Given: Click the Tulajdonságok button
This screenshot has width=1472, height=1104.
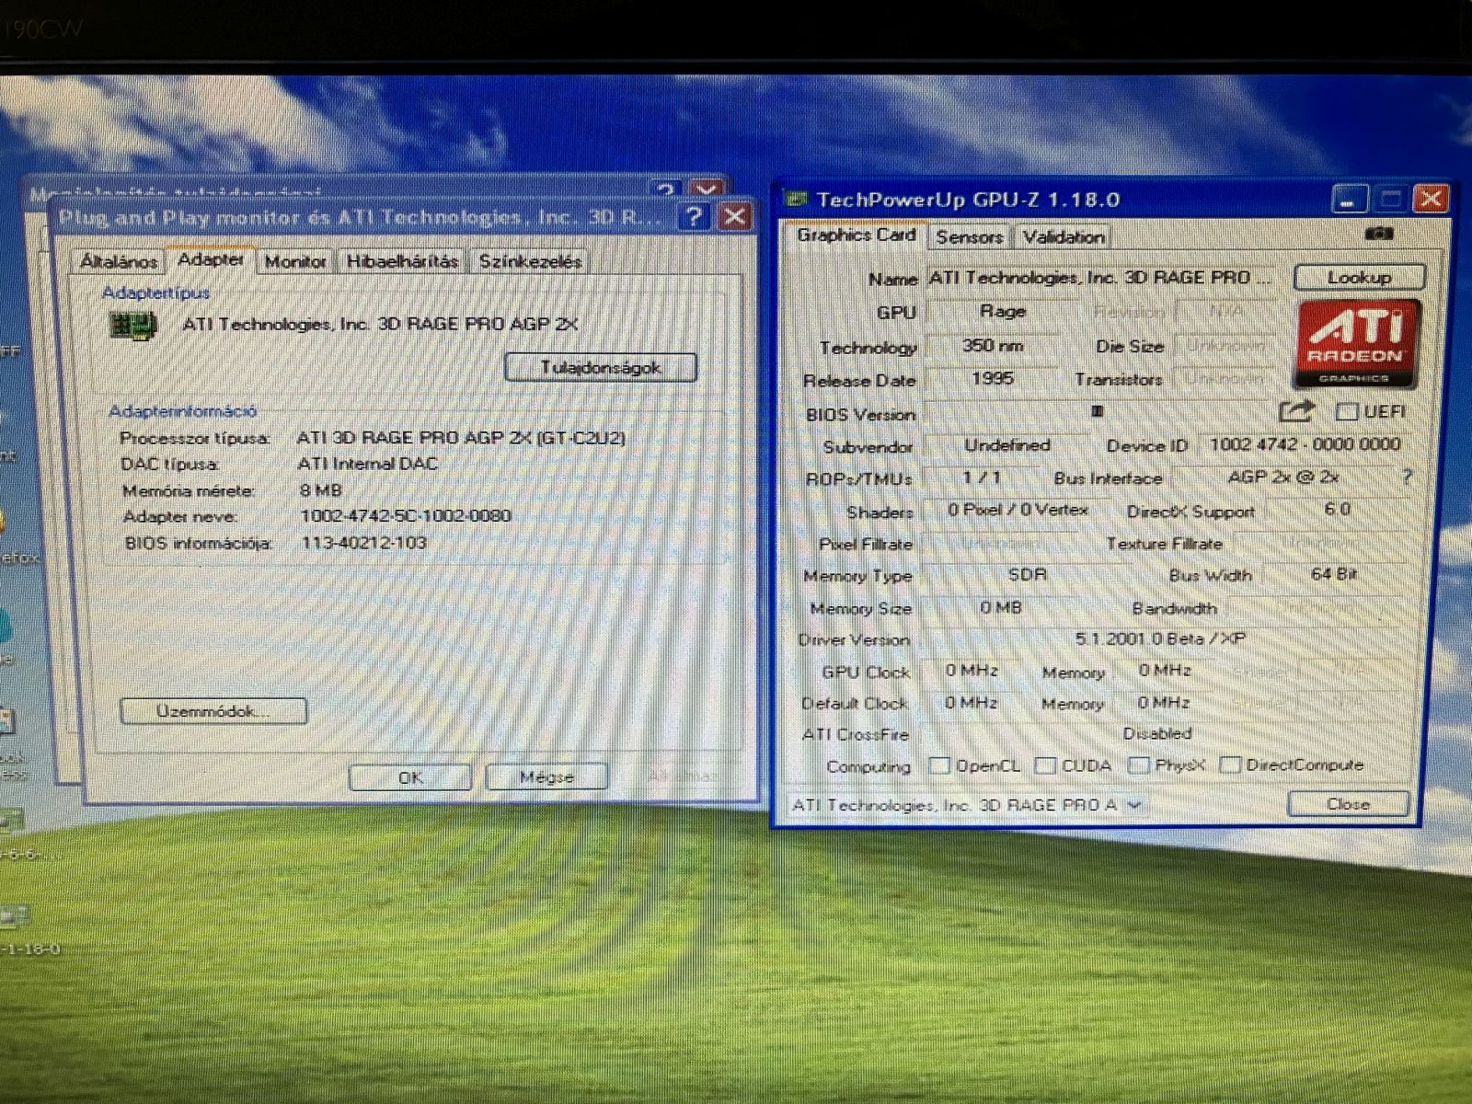Looking at the screenshot, I should tap(601, 367).
